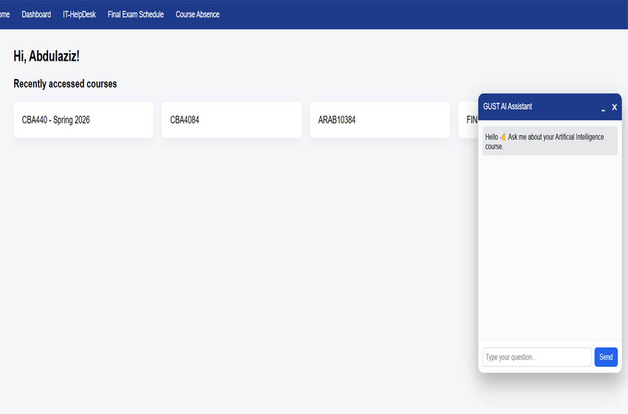Select the assistant's Hello greeting message bubble
Screen dimensions: 628x414
550,141
